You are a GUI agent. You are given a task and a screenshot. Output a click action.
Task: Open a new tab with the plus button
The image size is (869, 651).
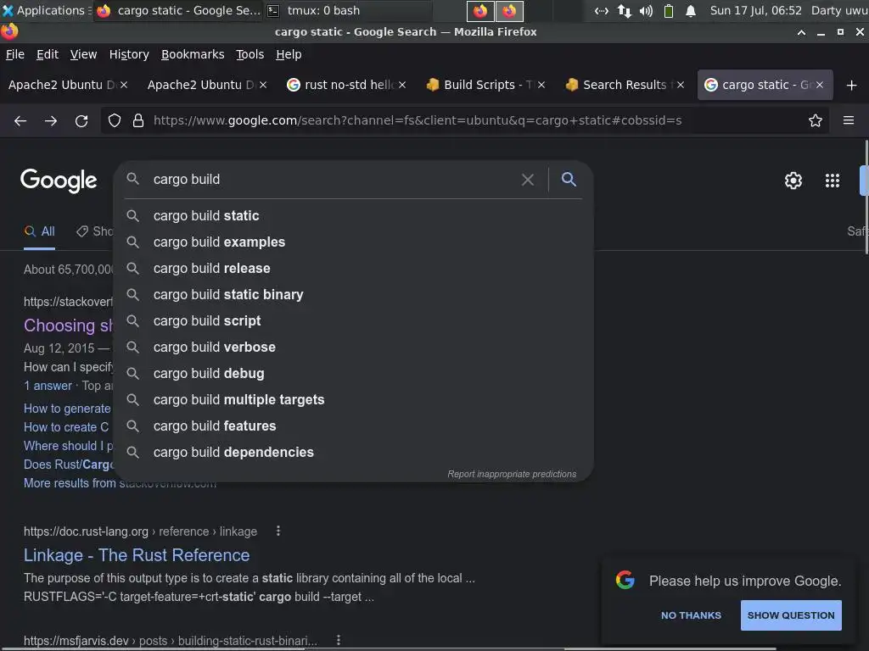pos(851,86)
